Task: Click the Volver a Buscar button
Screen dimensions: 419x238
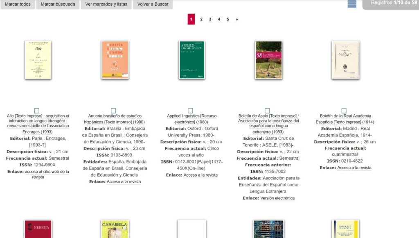Action: pyautogui.click(x=153, y=5)
